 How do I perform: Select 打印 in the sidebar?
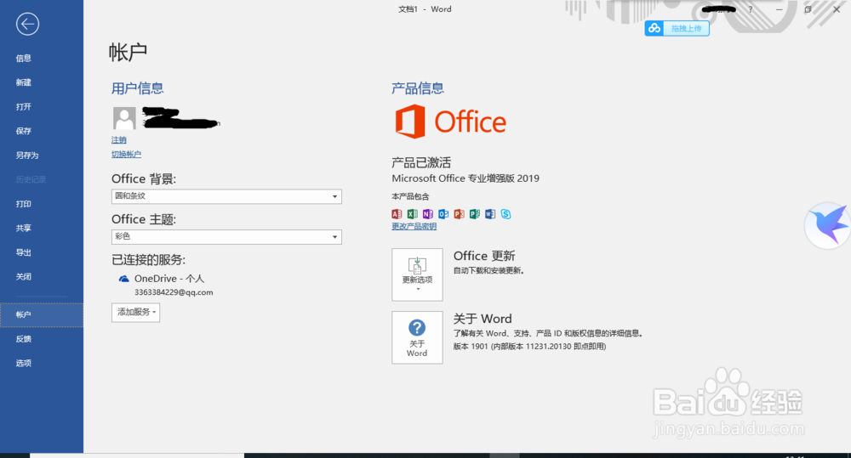click(42, 204)
